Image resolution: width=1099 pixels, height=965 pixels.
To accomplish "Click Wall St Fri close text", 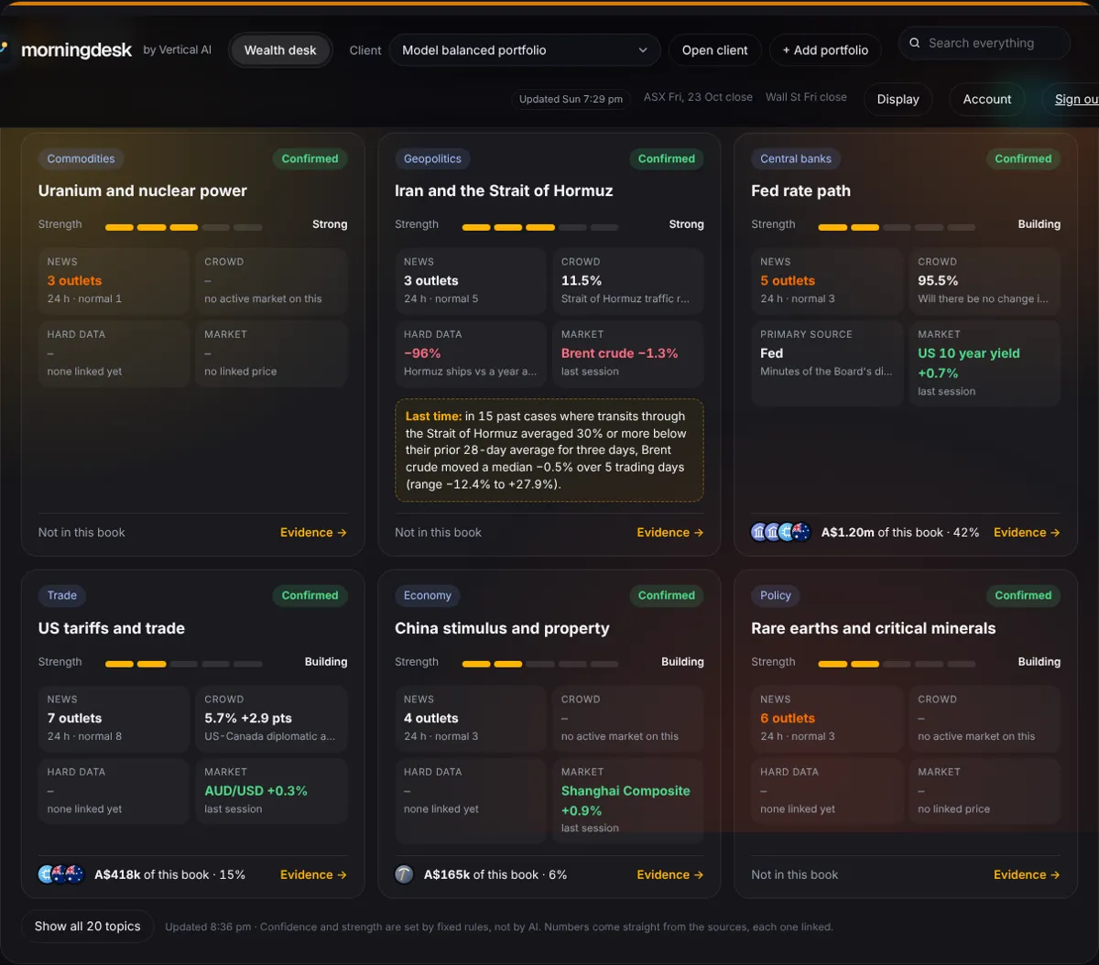I will (x=806, y=97).
